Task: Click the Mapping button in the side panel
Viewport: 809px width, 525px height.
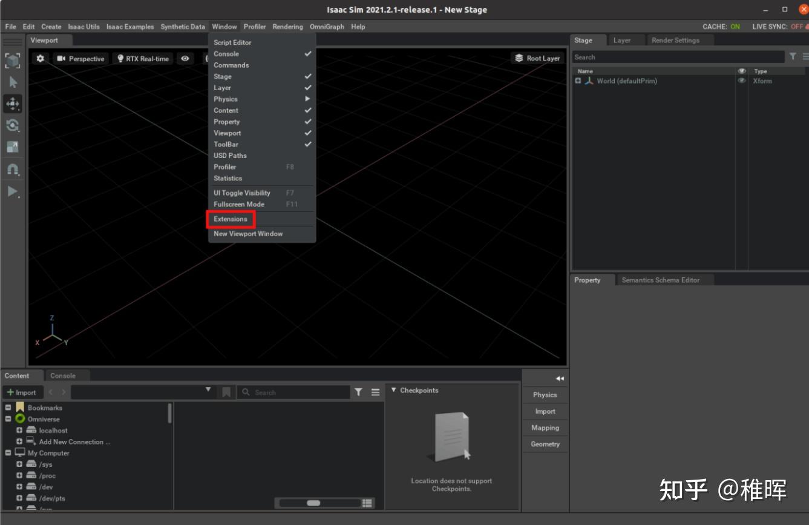Action: coord(545,428)
